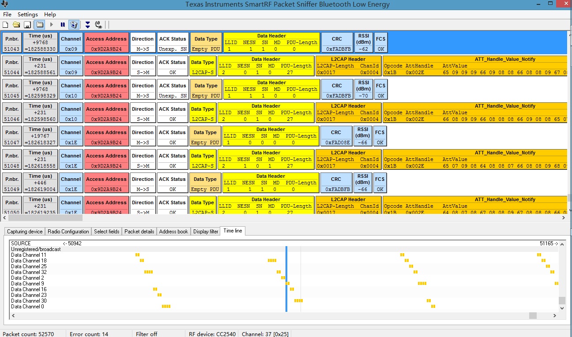This screenshot has height=337, width=572.
Task: Click the timeline horizontal scrollbar right arrow
Action: [x=556, y=316]
